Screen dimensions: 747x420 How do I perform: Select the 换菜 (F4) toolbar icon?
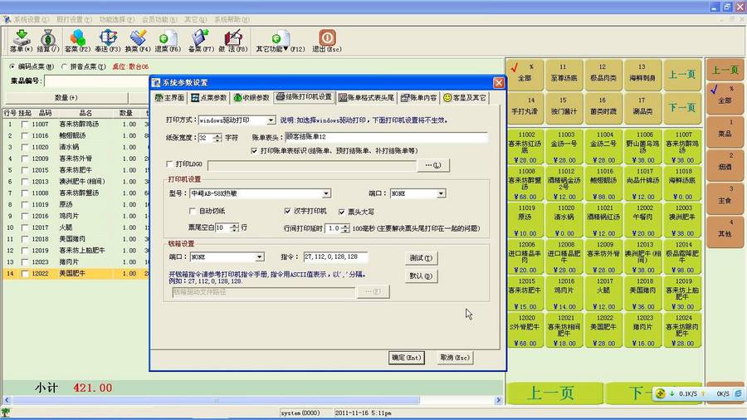pos(139,40)
